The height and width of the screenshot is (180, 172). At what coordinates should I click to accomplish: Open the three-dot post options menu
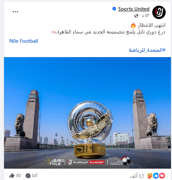pyautogui.click(x=15, y=12)
